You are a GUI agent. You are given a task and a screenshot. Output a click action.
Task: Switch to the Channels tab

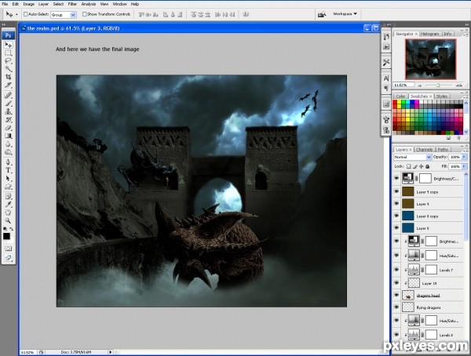click(x=424, y=150)
